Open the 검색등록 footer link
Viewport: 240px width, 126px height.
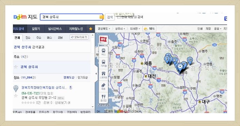[x=30, y=112]
